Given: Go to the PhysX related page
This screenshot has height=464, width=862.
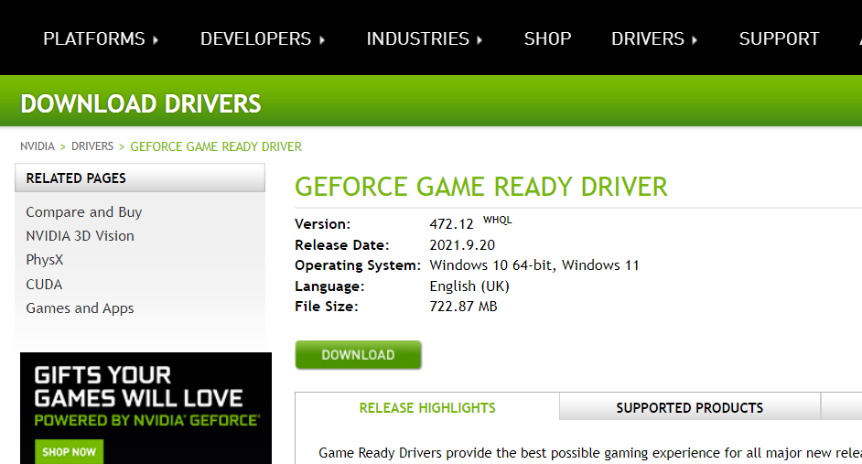Looking at the screenshot, I should [x=45, y=260].
